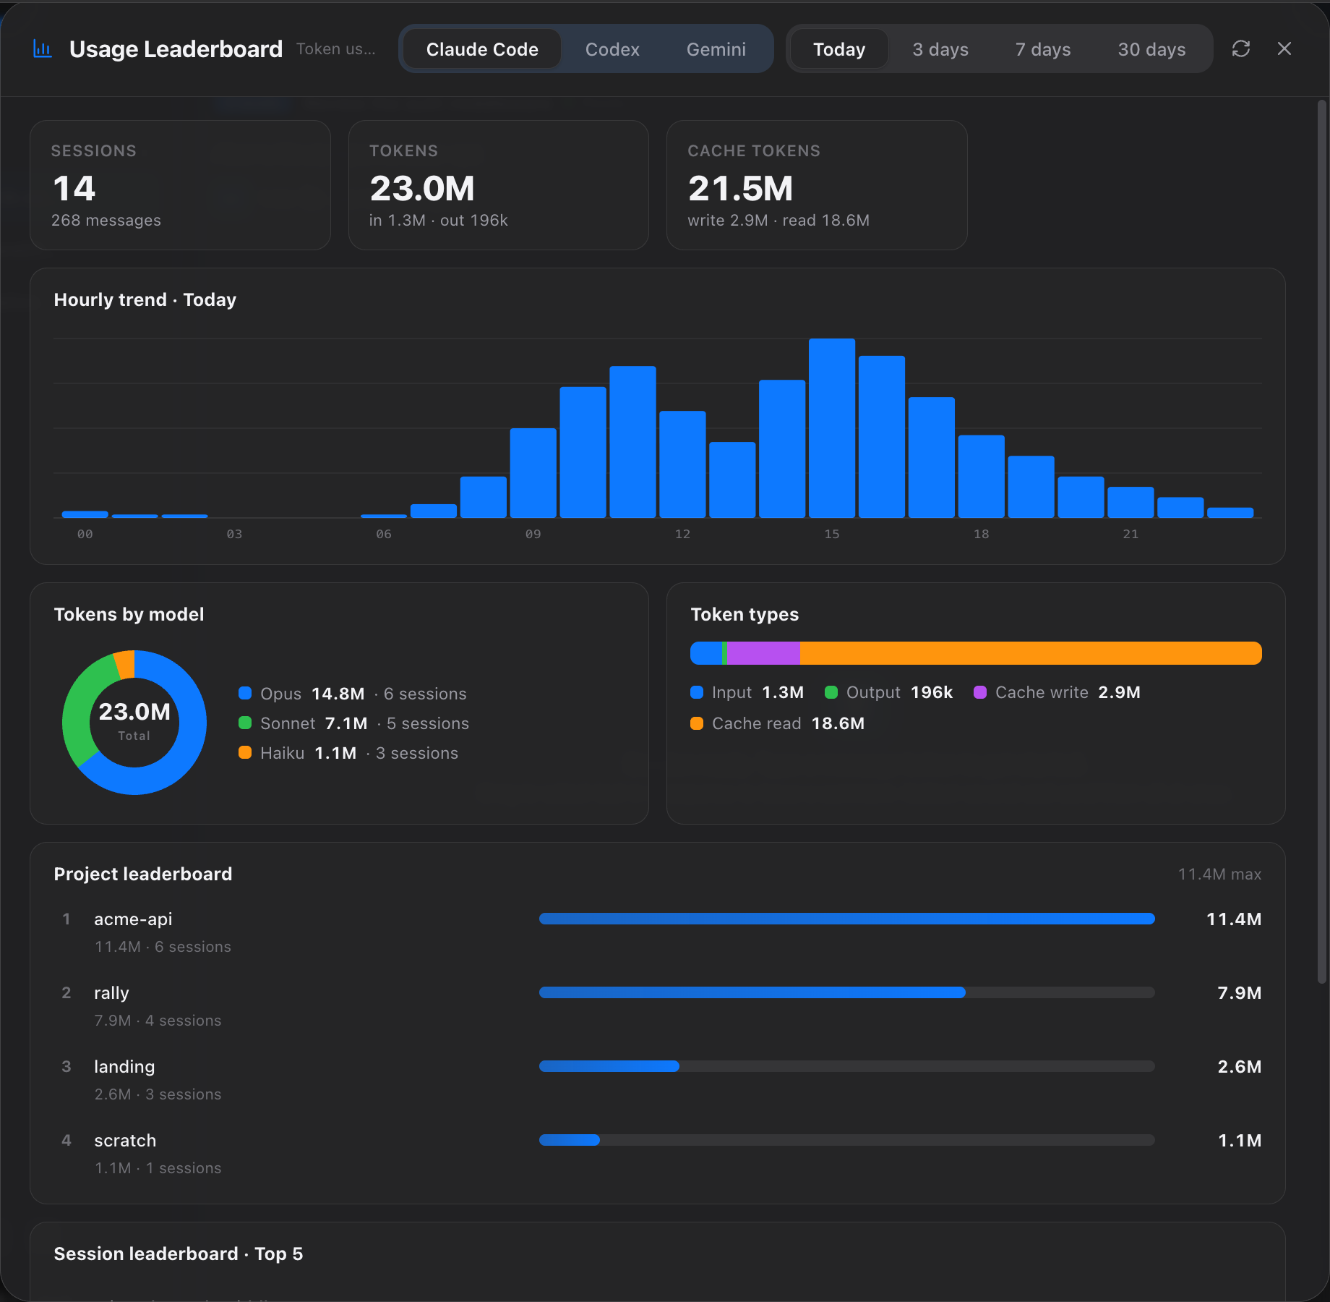This screenshot has height=1302, width=1330.
Task: Click the hourly bar at hour 12
Action: point(682,464)
